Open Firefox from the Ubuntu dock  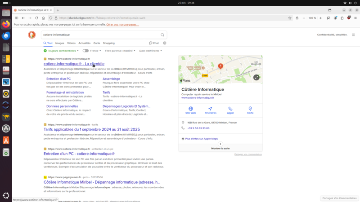[x=6, y=24]
